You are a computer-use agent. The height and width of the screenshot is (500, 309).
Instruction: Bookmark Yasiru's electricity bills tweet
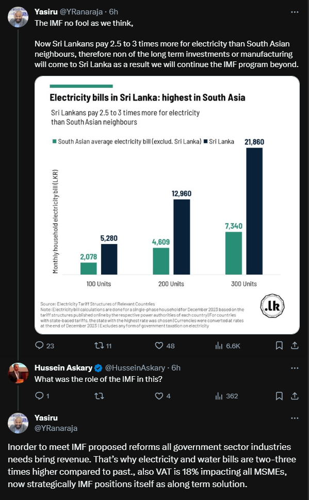[x=279, y=345]
